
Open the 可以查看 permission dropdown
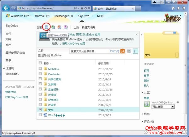coord(172,107)
